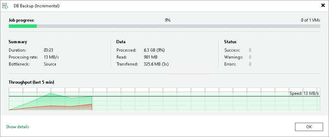Click the Processing rate value 13 MB/s
The width and height of the screenshot is (329, 137).
click(x=51, y=57)
